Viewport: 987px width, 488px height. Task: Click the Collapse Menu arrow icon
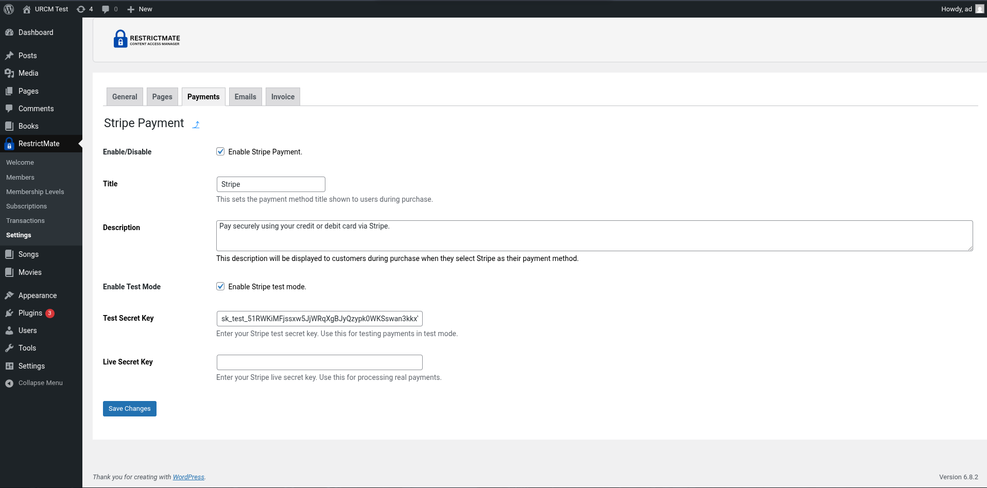click(9, 383)
